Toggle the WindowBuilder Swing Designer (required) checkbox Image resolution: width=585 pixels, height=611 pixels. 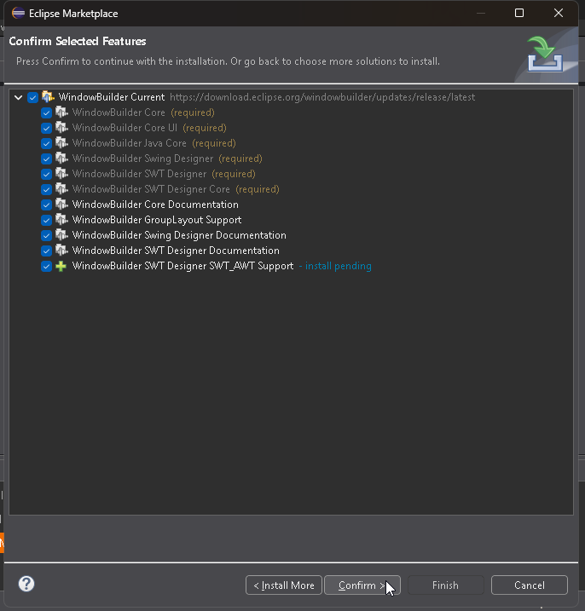coord(46,159)
